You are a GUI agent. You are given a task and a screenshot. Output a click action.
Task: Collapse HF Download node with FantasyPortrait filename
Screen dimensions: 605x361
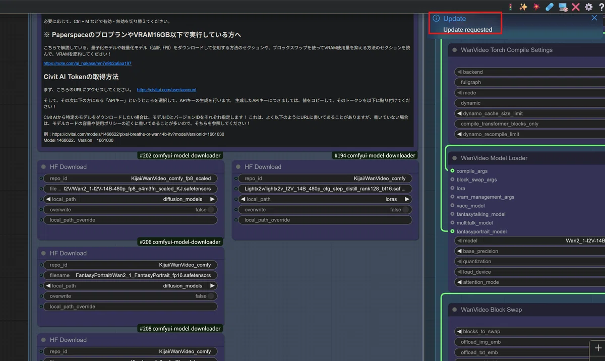coord(43,253)
